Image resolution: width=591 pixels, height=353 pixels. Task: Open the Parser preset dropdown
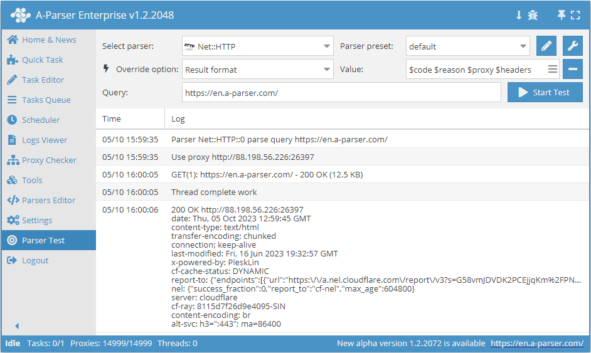[x=467, y=46]
